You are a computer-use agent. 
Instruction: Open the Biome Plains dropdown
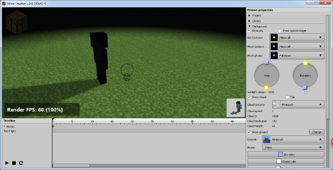[x=293, y=148]
